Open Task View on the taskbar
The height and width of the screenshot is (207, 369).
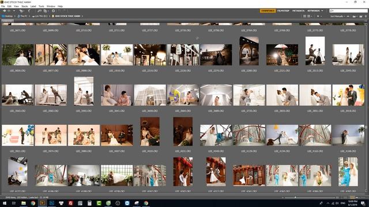[x=14, y=203]
